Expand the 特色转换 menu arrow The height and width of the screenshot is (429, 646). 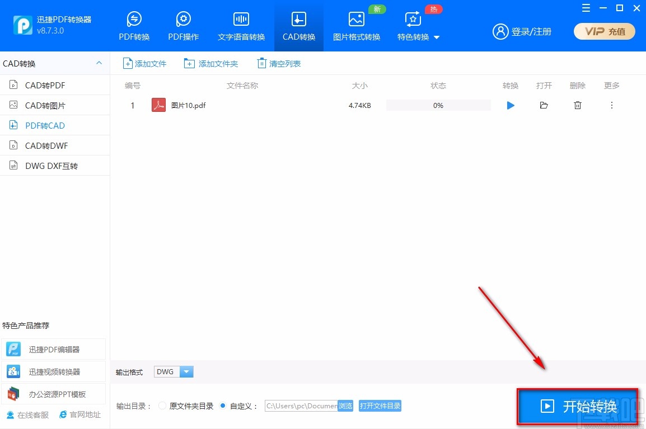coord(436,37)
